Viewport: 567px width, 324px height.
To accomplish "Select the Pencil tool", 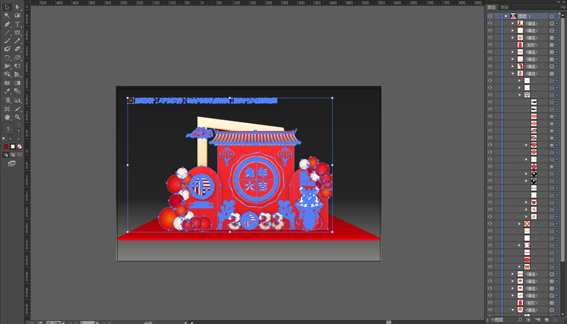I will (17, 41).
